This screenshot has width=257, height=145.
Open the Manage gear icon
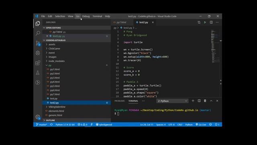tap(38, 117)
